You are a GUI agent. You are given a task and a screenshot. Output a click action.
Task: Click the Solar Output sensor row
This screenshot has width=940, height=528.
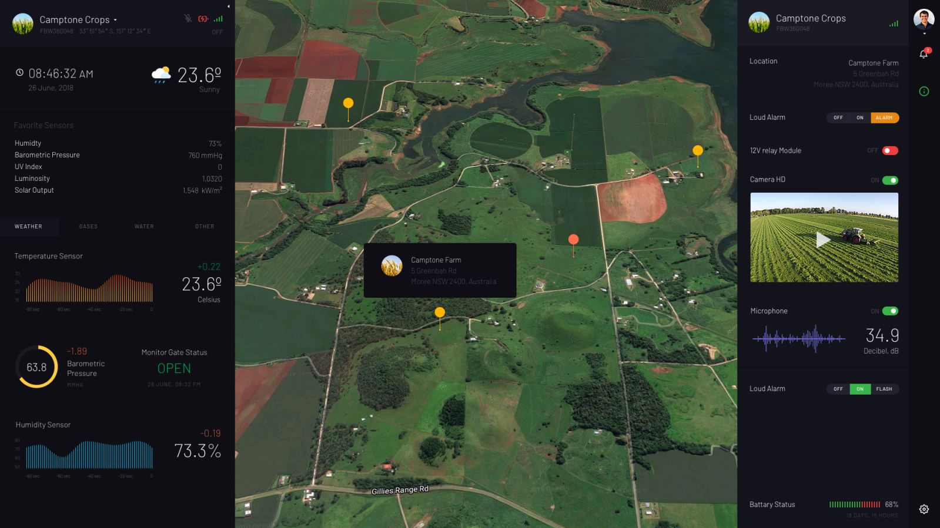(118, 190)
